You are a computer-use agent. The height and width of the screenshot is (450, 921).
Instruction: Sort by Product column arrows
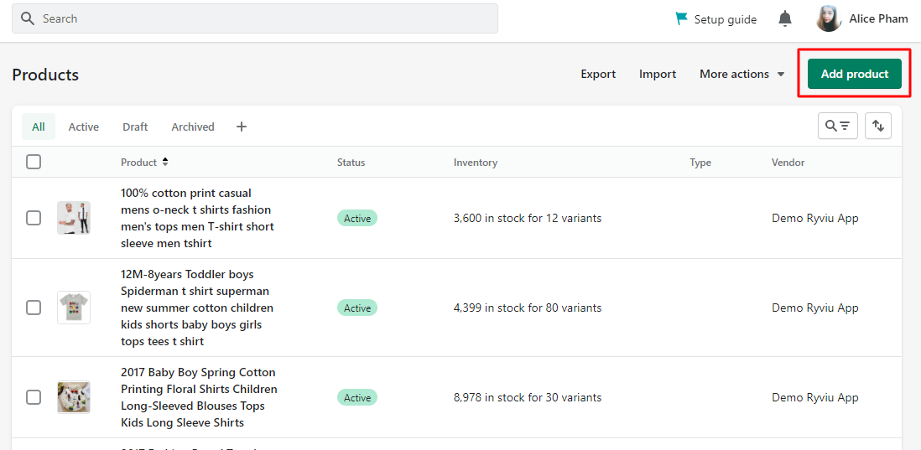point(165,163)
